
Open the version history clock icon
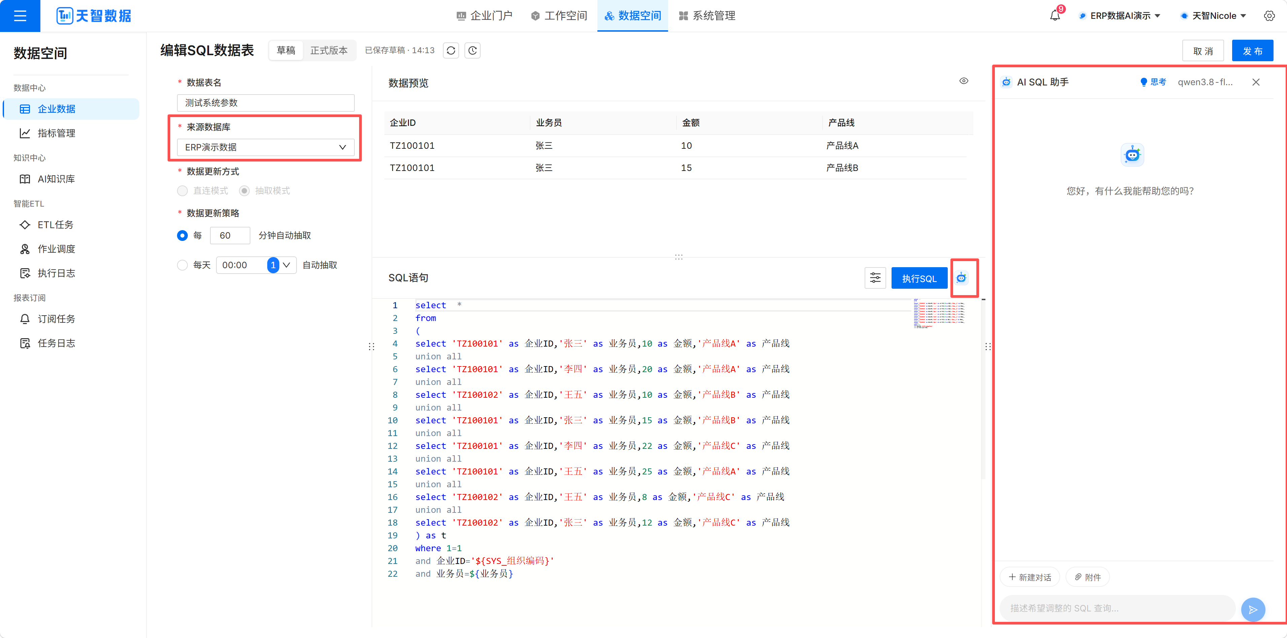(x=473, y=50)
